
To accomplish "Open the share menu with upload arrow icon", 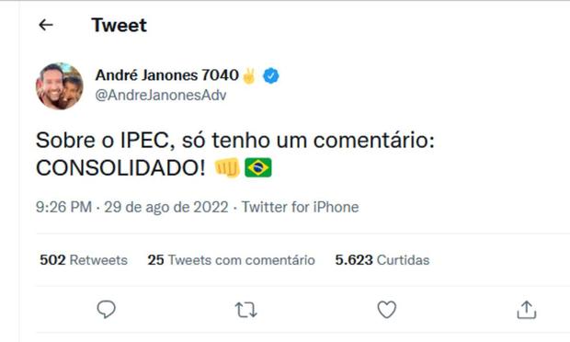I will [x=527, y=310].
